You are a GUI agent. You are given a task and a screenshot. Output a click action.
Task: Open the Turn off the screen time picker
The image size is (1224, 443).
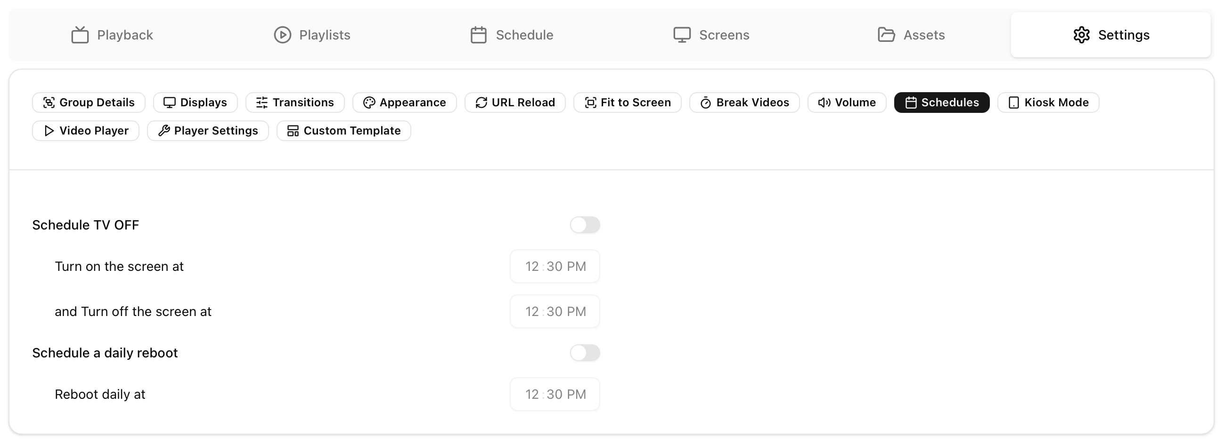point(555,312)
